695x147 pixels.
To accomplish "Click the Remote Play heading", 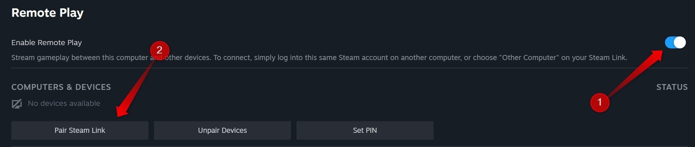I will (x=48, y=13).
